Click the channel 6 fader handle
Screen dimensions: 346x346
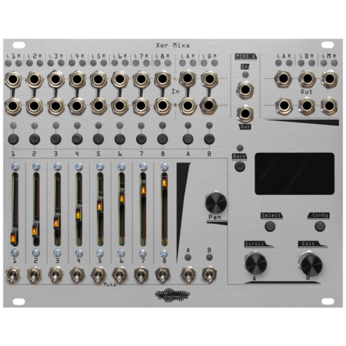point(122,199)
